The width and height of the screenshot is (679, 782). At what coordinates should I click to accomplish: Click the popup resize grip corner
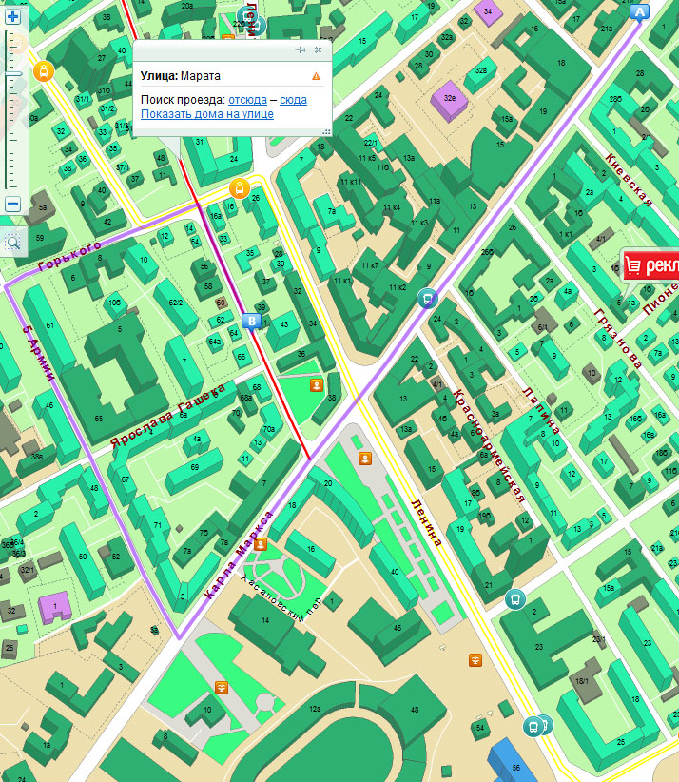click(x=327, y=132)
